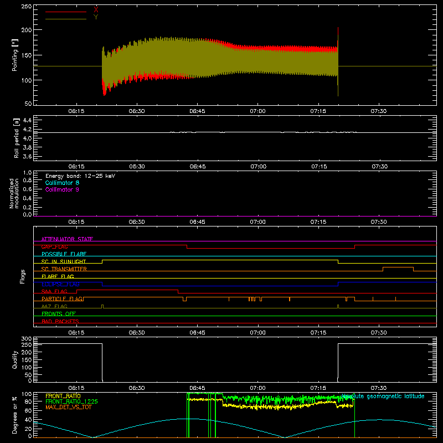Select the SAA_FLAG label
Viewport: 443px width, 443px height.
click(54, 292)
